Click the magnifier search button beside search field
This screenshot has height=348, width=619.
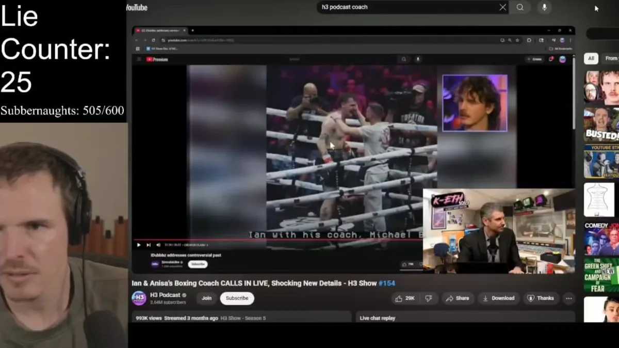click(520, 7)
